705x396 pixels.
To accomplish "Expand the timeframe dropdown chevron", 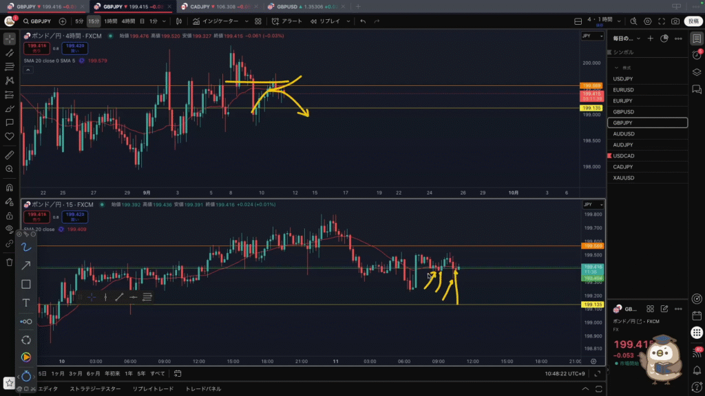I will [164, 21].
